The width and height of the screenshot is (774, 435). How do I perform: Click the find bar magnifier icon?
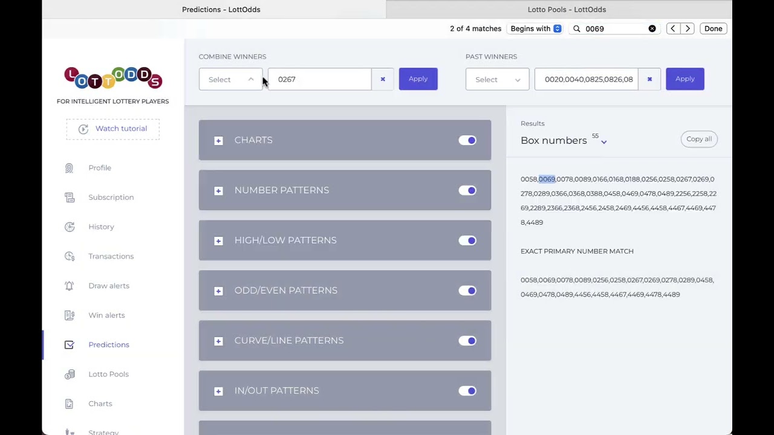click(577, 28)
